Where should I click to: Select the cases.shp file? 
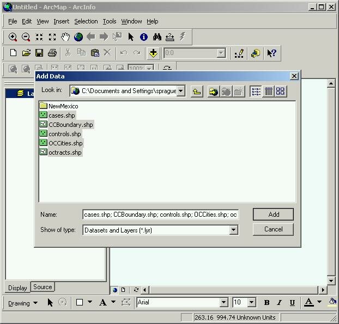pos(58,115)
